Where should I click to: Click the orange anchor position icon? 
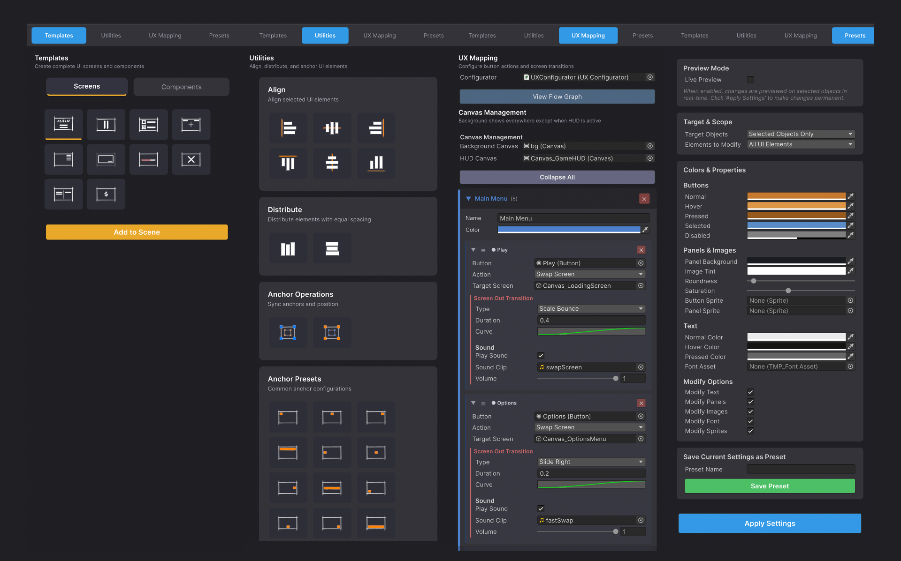[x=332, y=332]
